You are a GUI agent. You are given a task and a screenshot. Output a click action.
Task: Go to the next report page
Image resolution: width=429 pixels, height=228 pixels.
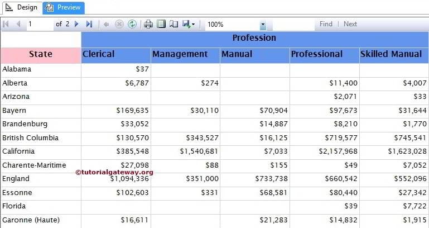tap(77, 24)
